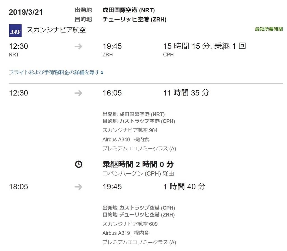Click the arrow beside the 12:30 NRT summary
Screen dimensions: 287x251
click(x=78, y=47)
